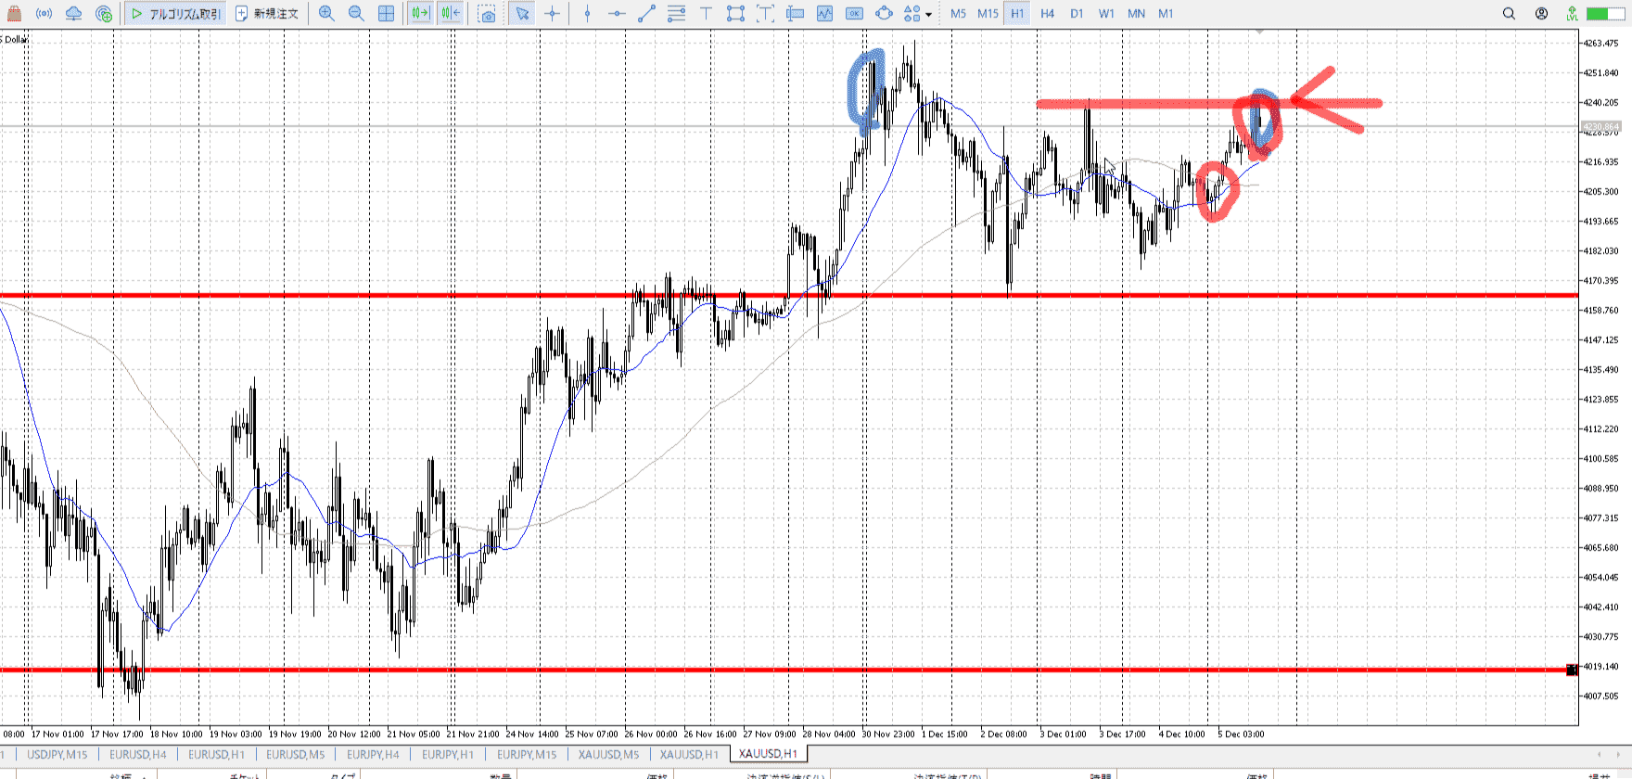This screenshot has height=779, width=1632.
Task: Select the crosshair cursor tool
Action: 553,14
